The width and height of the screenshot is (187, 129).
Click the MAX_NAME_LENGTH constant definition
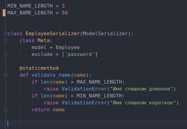click(30, 13)
